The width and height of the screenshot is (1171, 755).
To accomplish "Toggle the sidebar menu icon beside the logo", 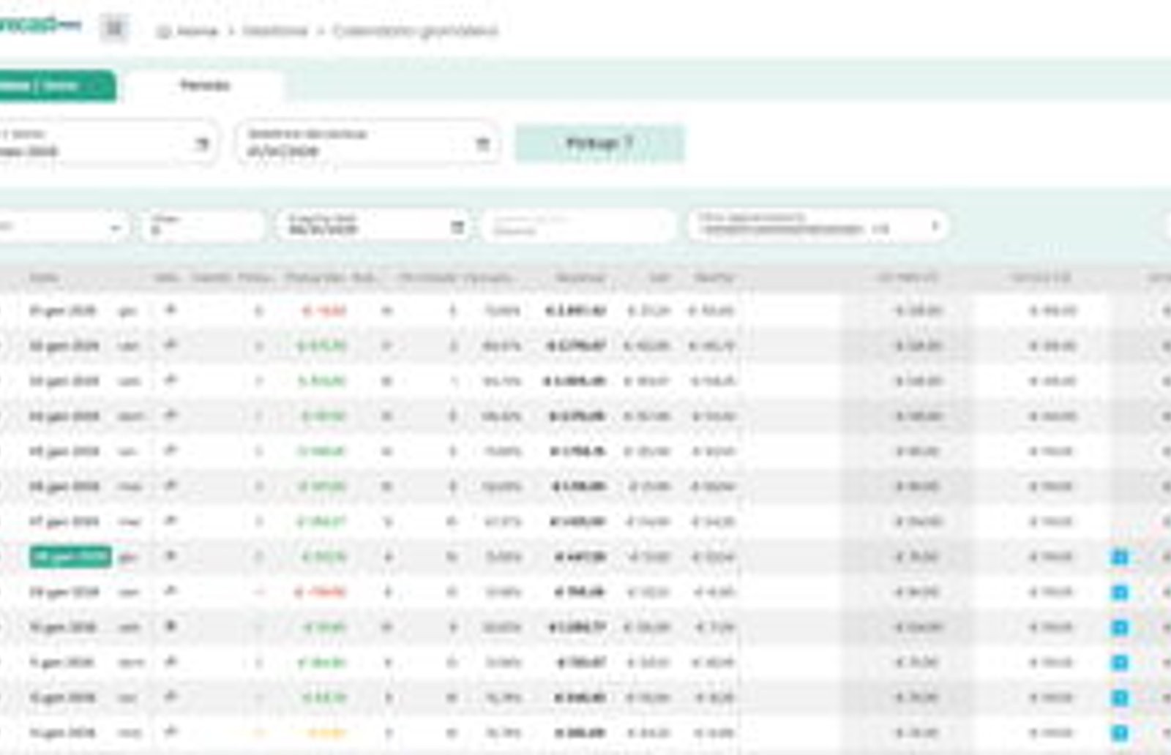I will (115, 29).
